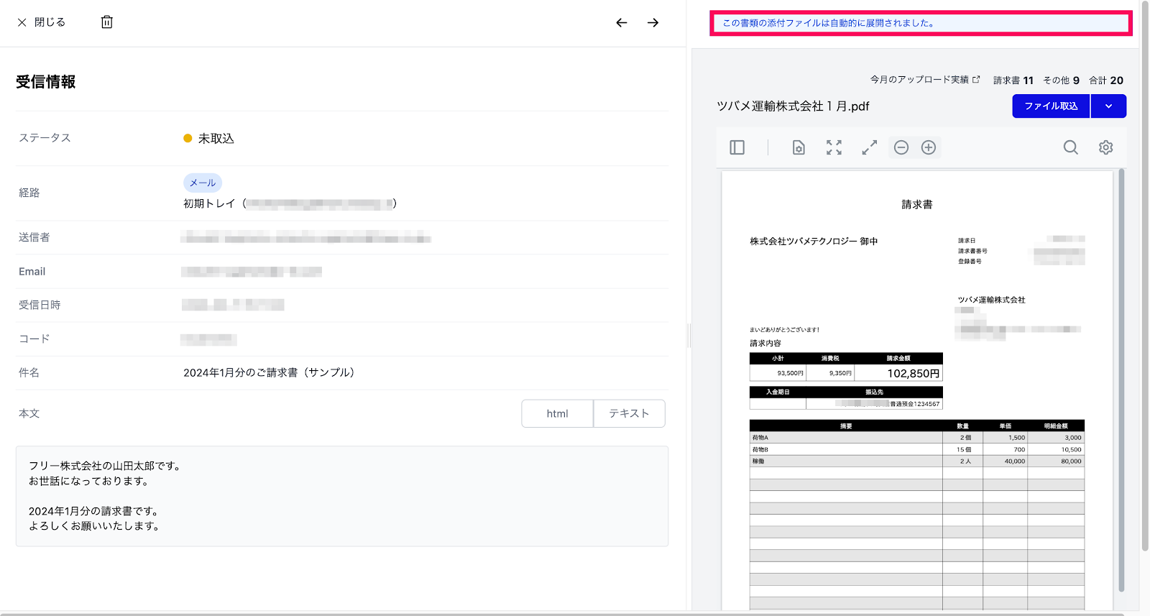The width and height of the screenshot is (1150, 616).
Task: Fit PDF to screen icon
Action: pyautogui.click(x=834, y=147)
